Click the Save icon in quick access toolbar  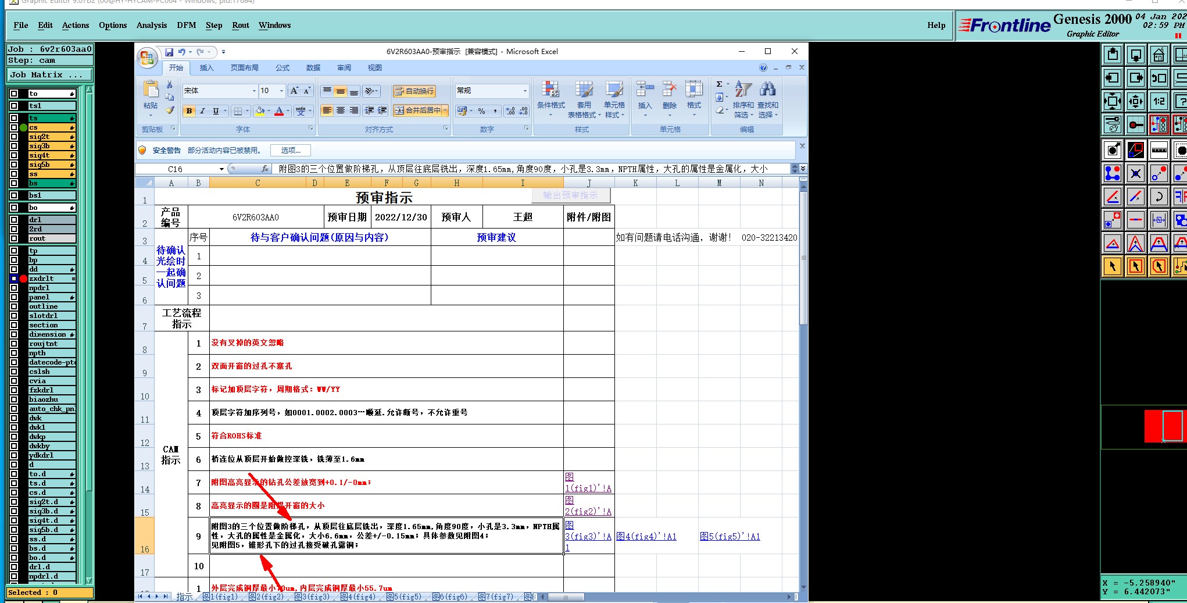pos(169,52)
